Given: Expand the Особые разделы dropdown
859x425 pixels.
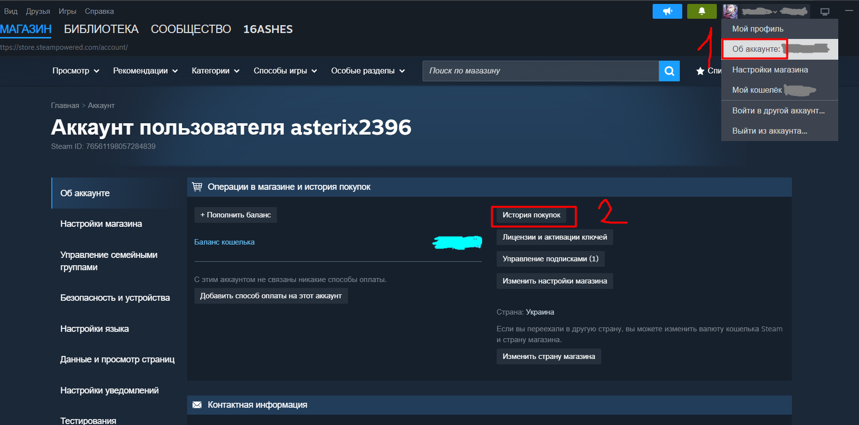Looking at the screenshot, I should tap(368, 71).
